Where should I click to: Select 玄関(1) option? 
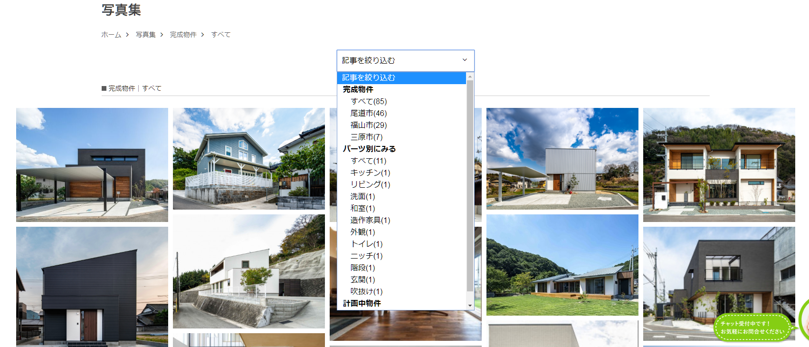coord(402,280)
